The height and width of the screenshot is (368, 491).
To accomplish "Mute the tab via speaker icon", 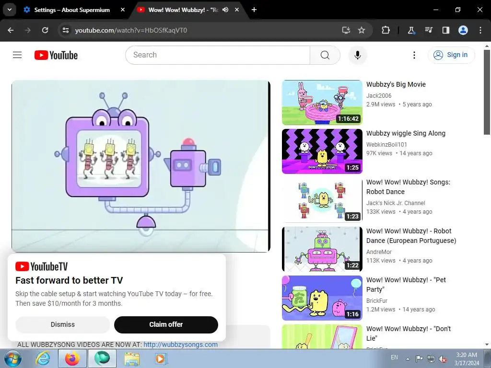I will (x=225, y=10).
